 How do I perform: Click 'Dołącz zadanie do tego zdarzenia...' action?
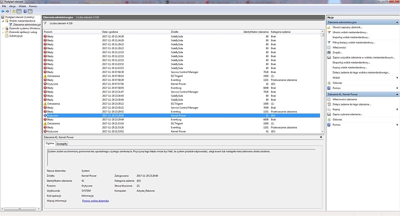click(351, 104)
